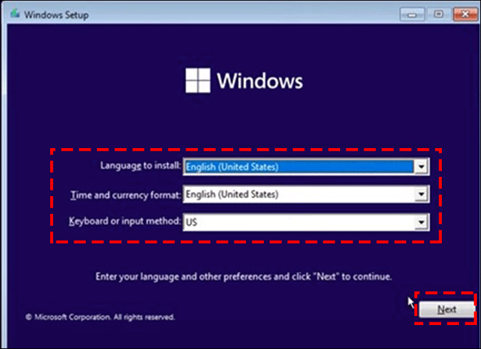Click the 'Time and currency format:' label

(x=126, y=195)
